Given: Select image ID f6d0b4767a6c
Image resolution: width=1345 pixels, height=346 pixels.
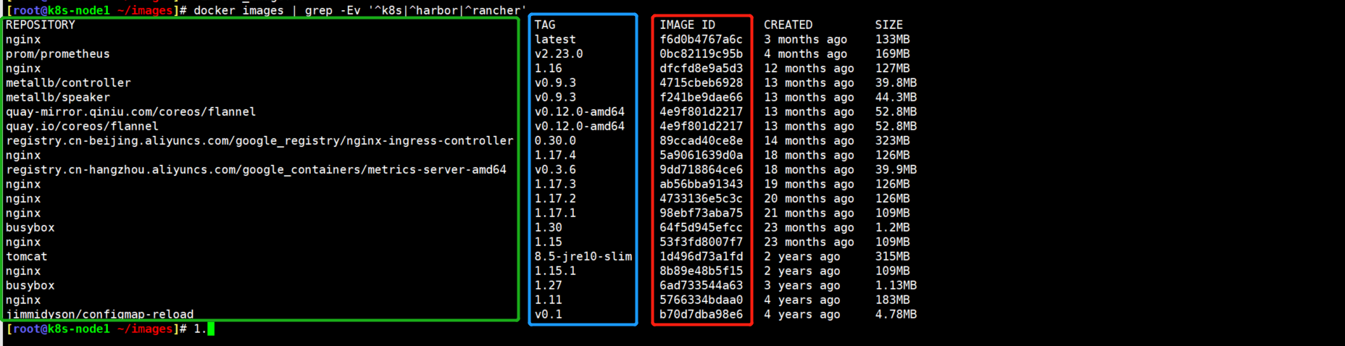Looking at the screenshot, I should pos(701,39).
